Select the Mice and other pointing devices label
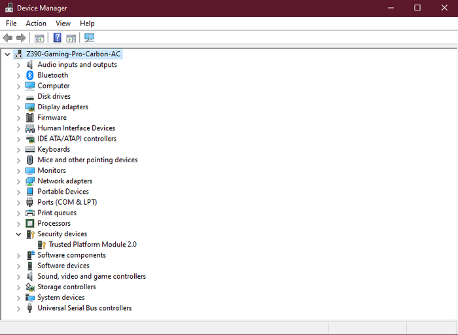This screenshot has width=458, height=335. [87, 160]
